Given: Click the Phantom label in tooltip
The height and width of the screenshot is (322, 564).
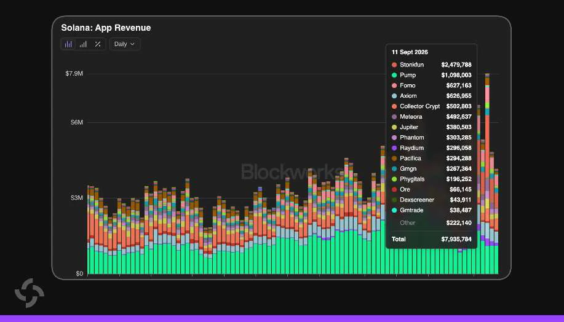Looking at the screenshot, I should 412,138.
